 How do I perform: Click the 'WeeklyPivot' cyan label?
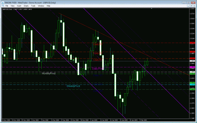73,86
